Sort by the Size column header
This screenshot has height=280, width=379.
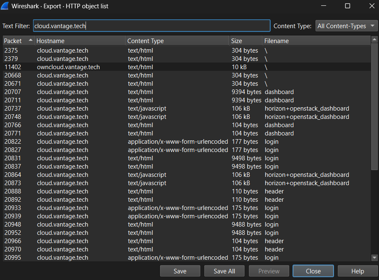pos(246,41)
